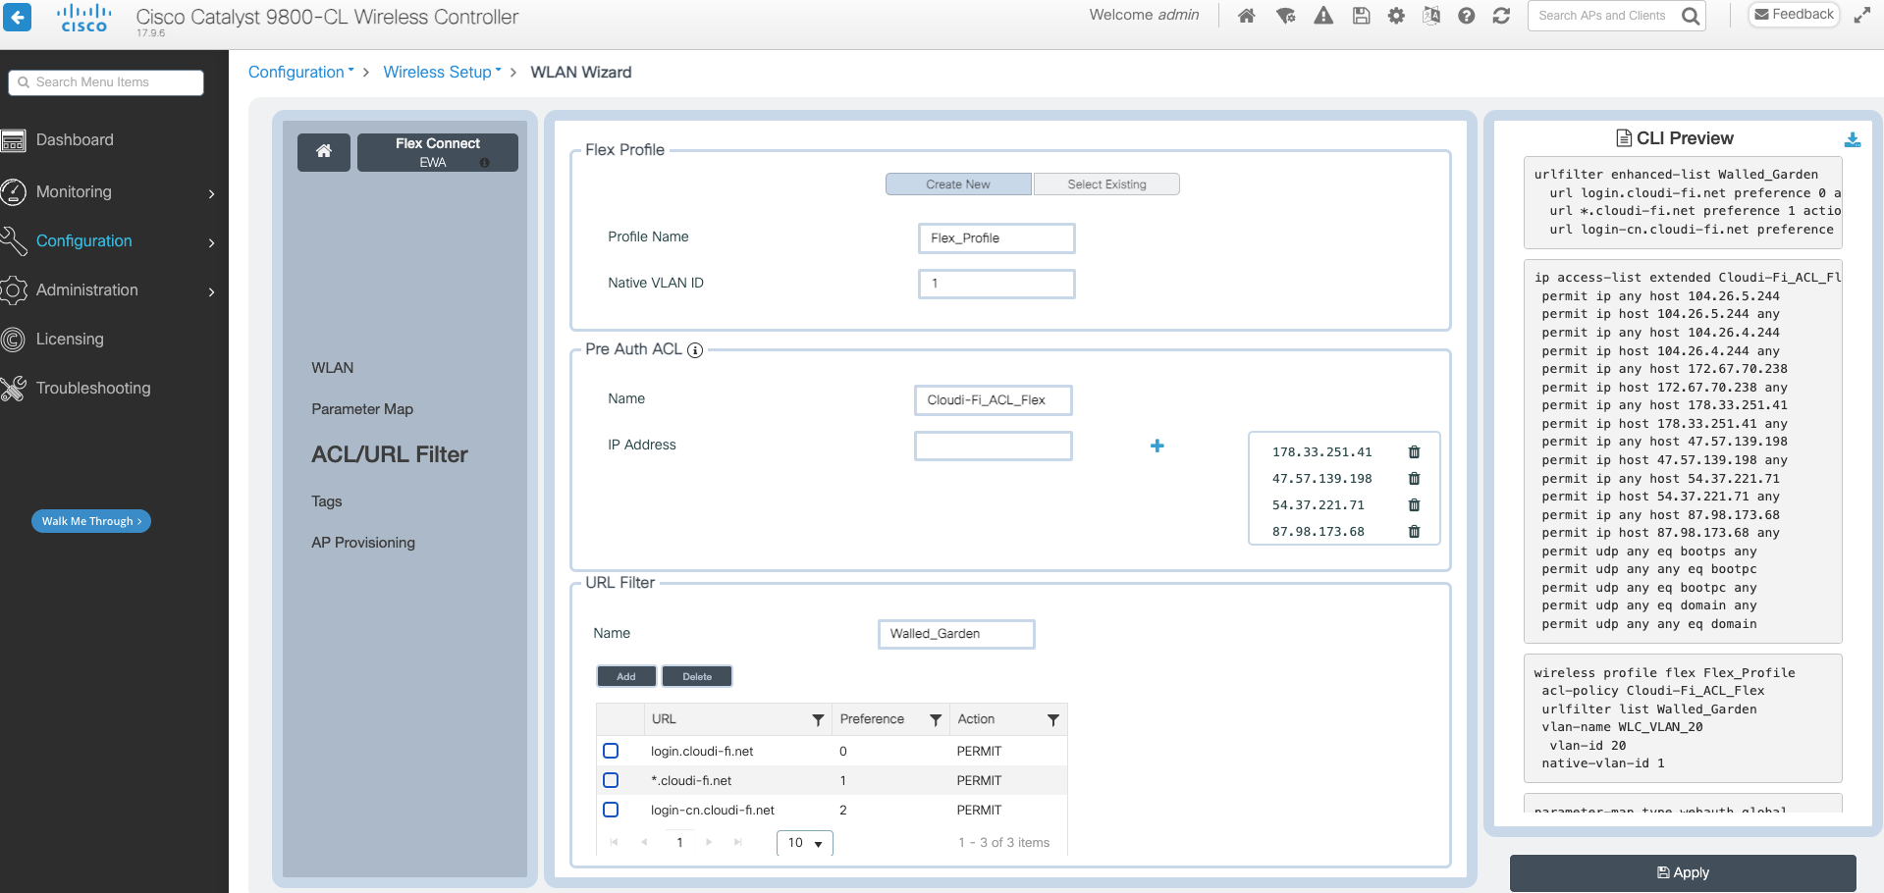Refresh page using circular arrows icon
1884x893 pixels.
pos(1501,16)
